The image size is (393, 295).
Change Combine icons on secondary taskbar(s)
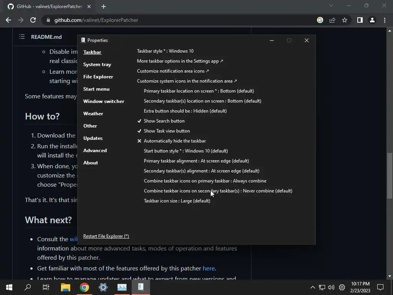[218, 191]
